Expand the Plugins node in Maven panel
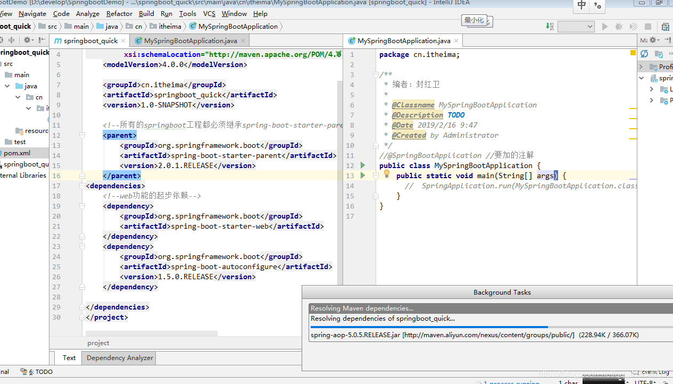673x384 pixels. tap(652, 101)
